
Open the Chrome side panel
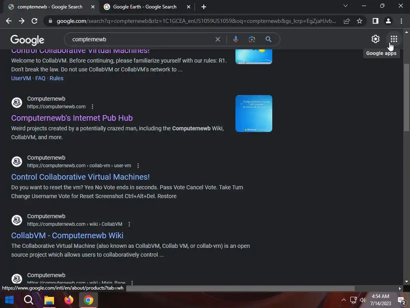click(376, 21)
